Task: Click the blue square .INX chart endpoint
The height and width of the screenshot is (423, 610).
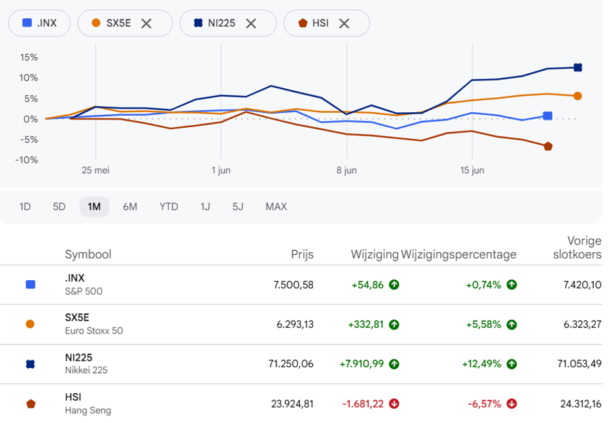Action: tap(548, 116)
